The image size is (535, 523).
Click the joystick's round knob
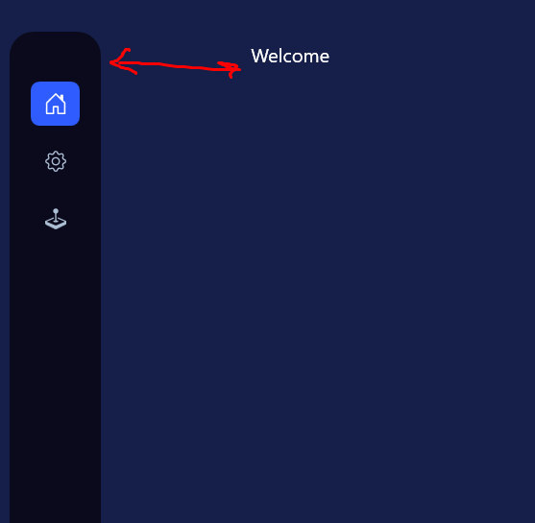tap(56, 211)
